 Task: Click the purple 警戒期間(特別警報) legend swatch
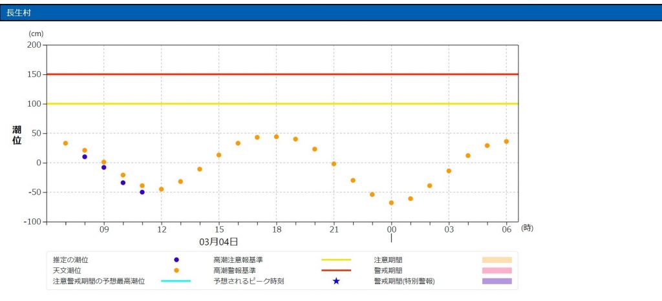pyautogui.click(x=497, y=281)
